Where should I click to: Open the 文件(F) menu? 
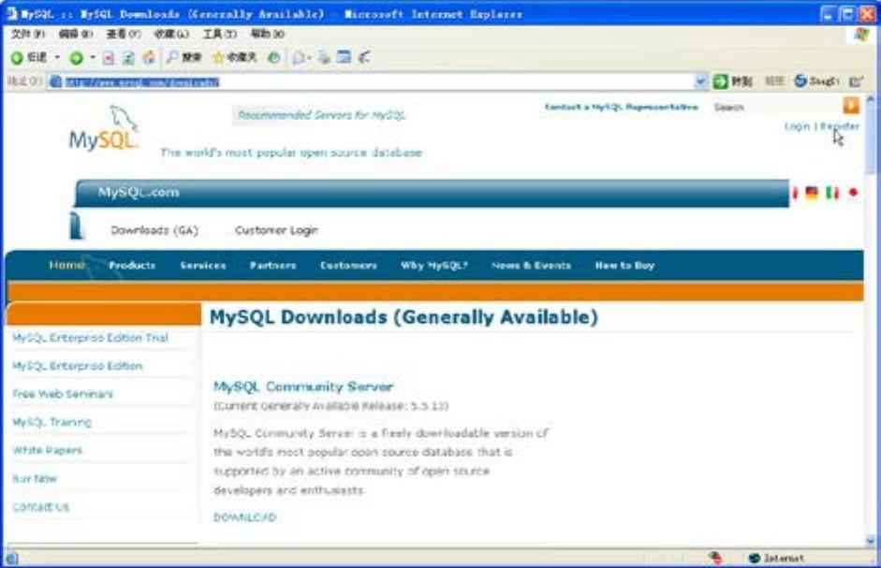click(28, 35)
